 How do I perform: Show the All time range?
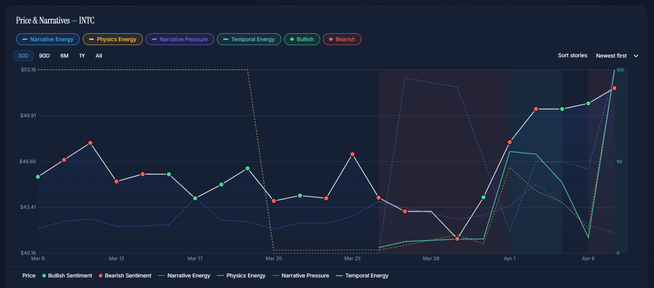pos(99,56)
